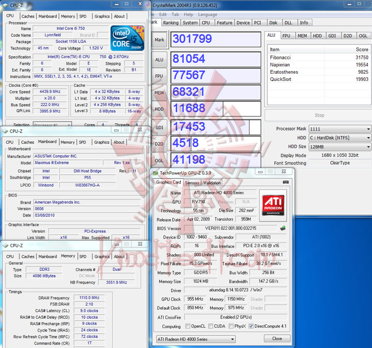Click the D2D score bar showing 4518
Screen dimensions: 372x348
pos(215,144)
